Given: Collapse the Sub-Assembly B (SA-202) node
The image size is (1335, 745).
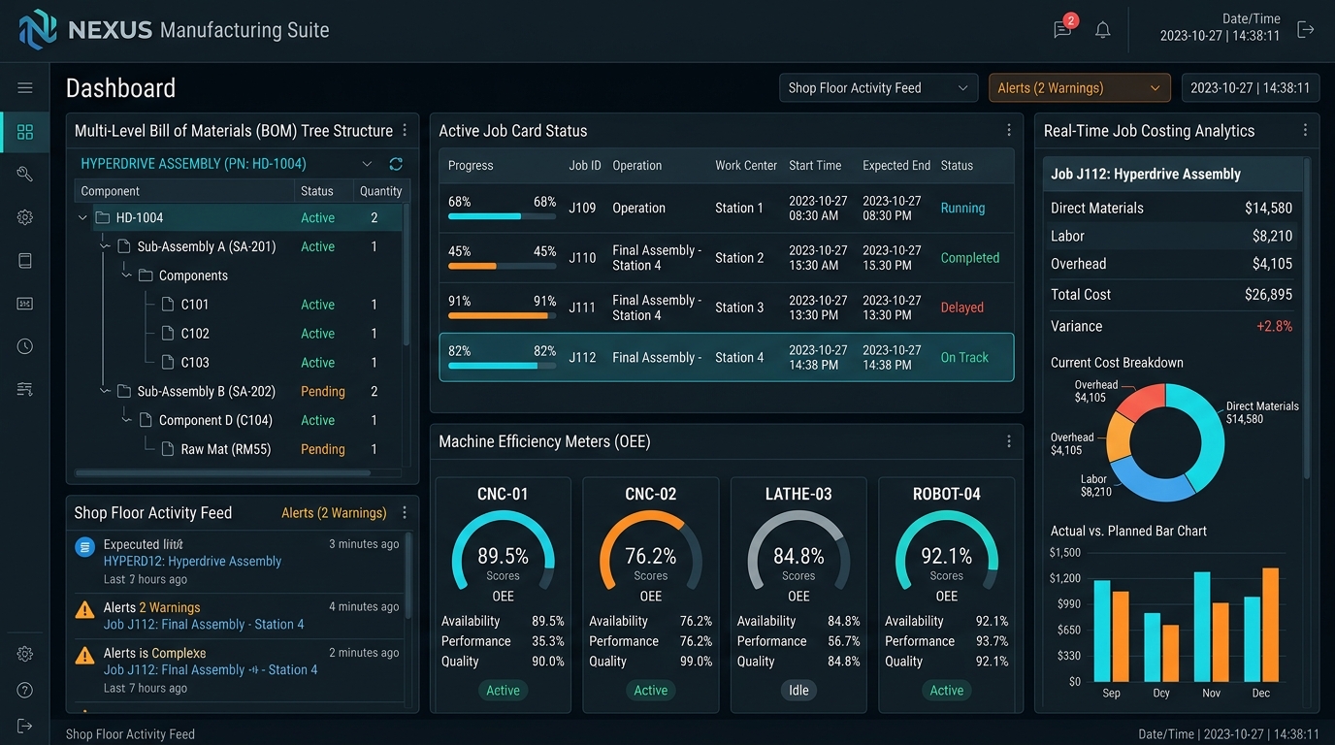Looking at the screenshot, I should click(105, 391).
